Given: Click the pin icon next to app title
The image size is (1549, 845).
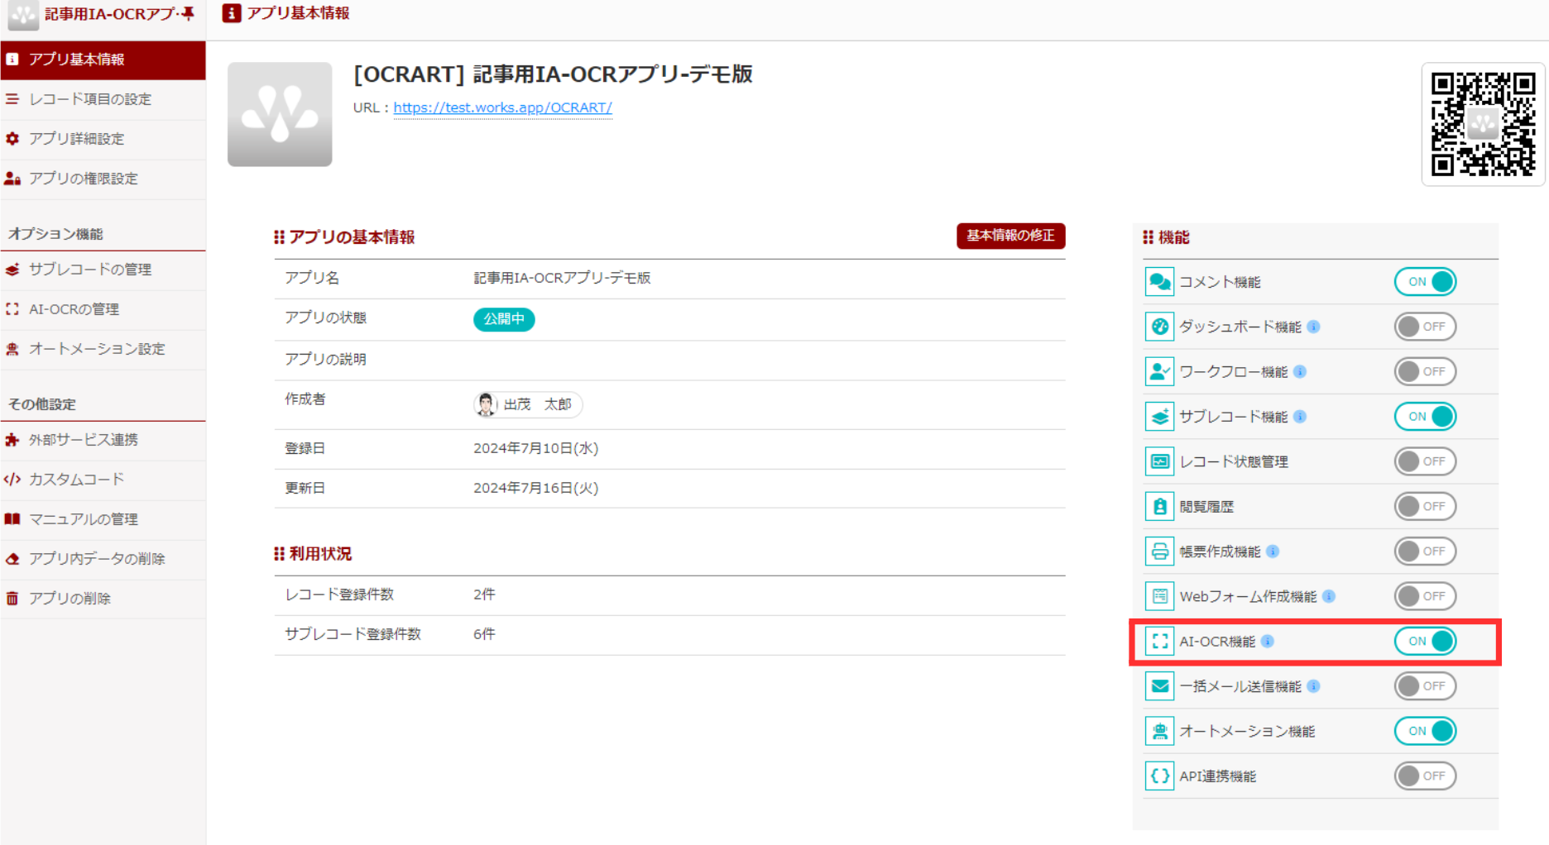Looking at the screenshot, I should 188,14.
